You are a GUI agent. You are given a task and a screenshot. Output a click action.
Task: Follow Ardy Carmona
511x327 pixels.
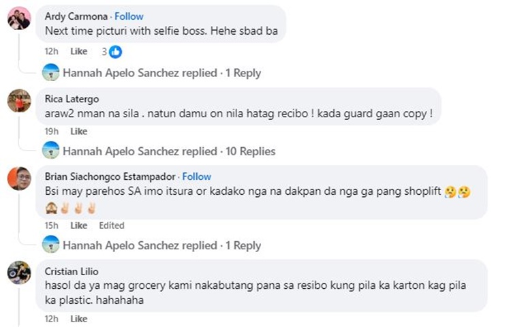(129, 16)
